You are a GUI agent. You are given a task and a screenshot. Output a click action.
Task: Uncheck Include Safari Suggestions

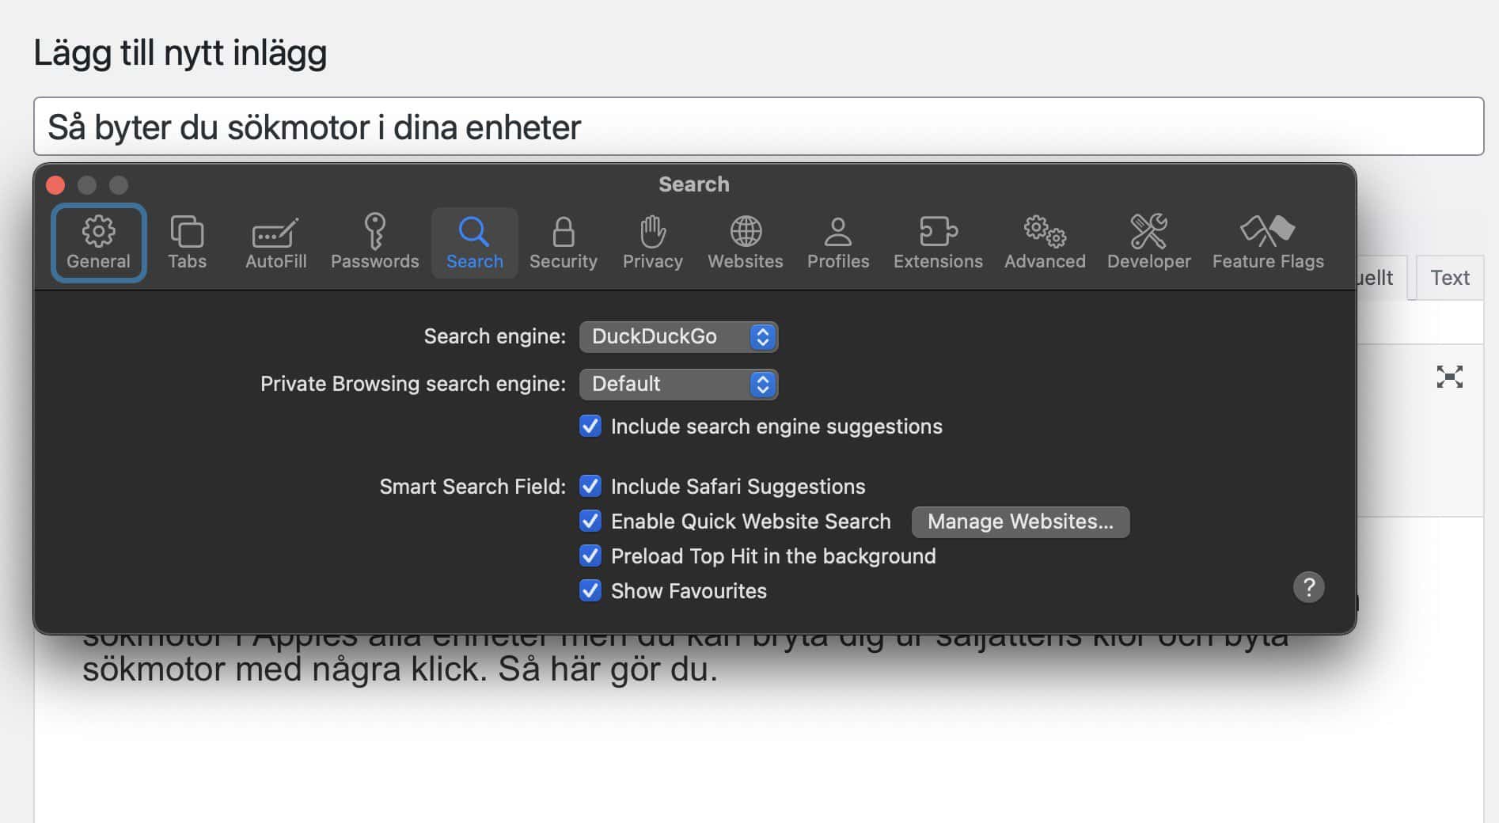[x=590, y=486]
